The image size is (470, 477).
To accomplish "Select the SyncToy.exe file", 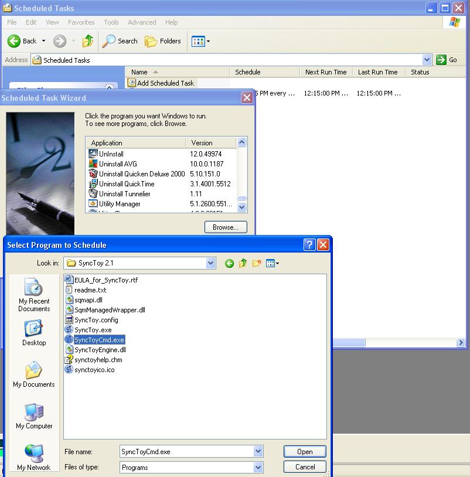I will pyautogui.click(x=88, y=330).
